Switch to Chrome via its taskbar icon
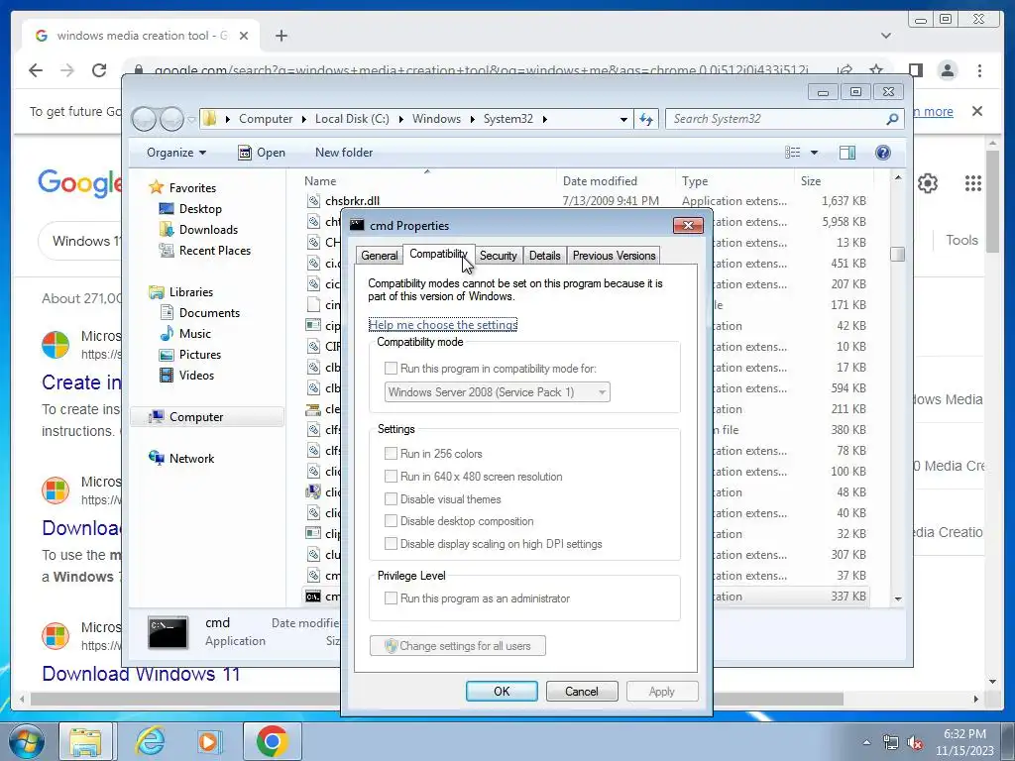This screenshot has width=1015, height=761. pos(272,741)
